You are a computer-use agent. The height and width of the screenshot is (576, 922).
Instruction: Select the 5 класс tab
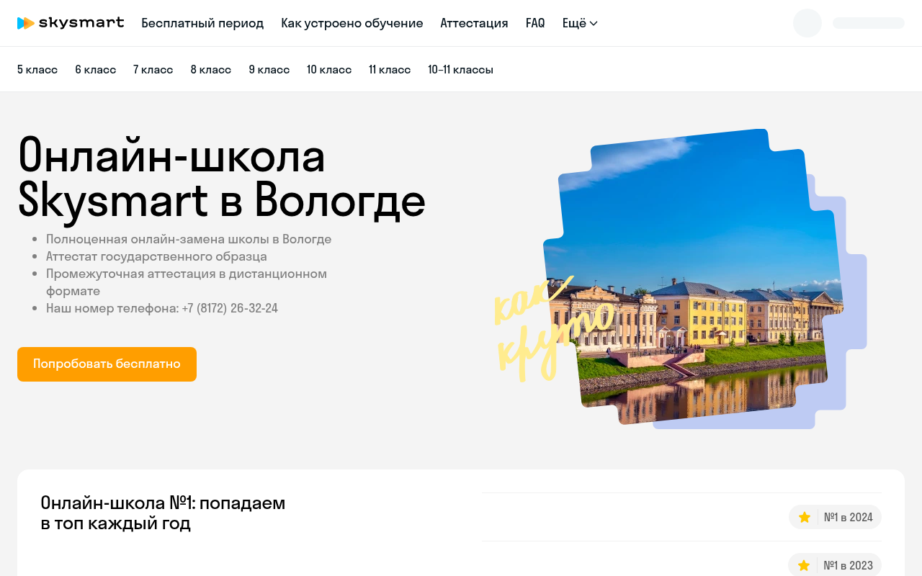tap(37, 69)
